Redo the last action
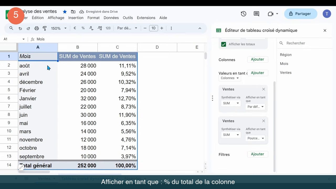Screen dimensions: 336x189 28,28
